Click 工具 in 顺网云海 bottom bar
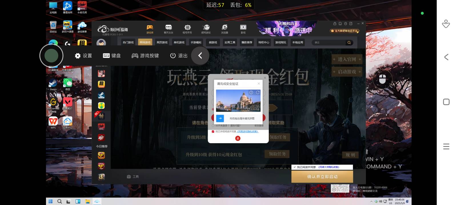This screenshot has height=205, width=457. click(x=133, y=177)
